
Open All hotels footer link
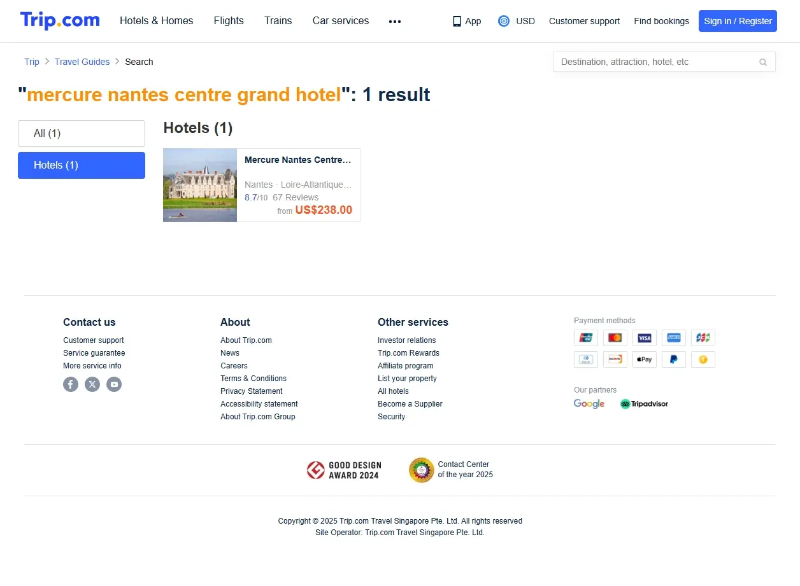point(393,391)
